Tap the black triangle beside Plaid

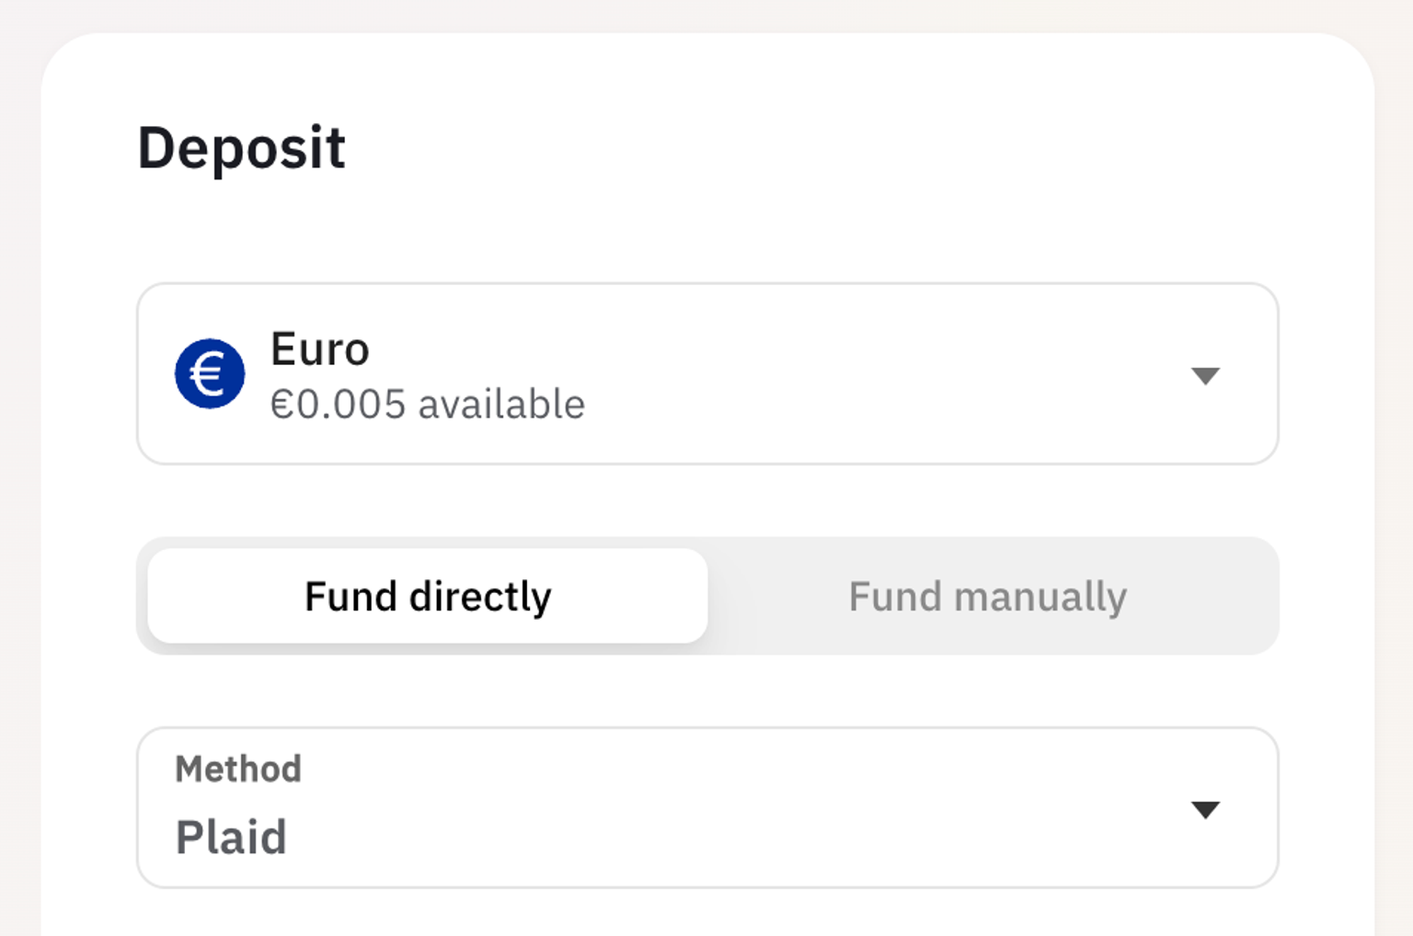coord(1205,809)
